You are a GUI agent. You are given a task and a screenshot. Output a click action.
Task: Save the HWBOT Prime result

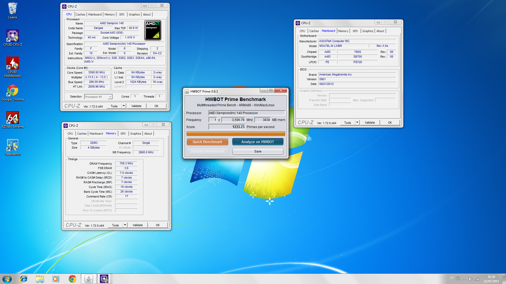258,151
